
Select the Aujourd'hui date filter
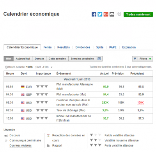(x=23, y=59)
